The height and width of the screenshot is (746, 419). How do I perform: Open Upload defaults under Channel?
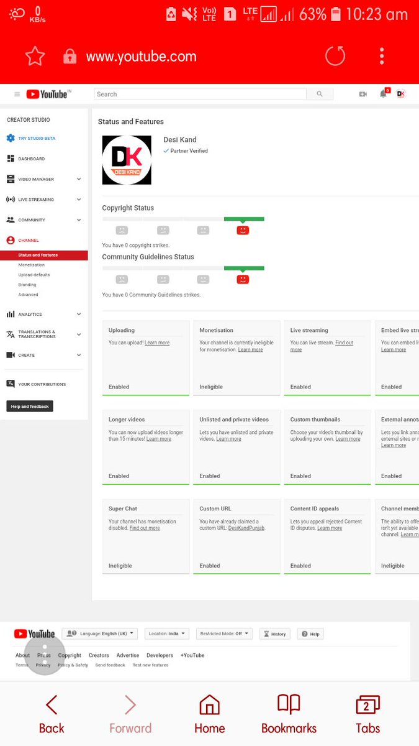pos(34,275)
